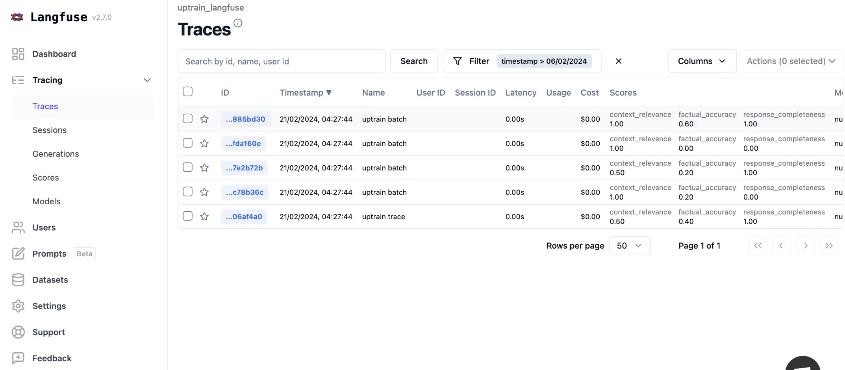Screen dimensions: 845x370
Task: Click the Beta badge next to Prompts
Action: 85,254
